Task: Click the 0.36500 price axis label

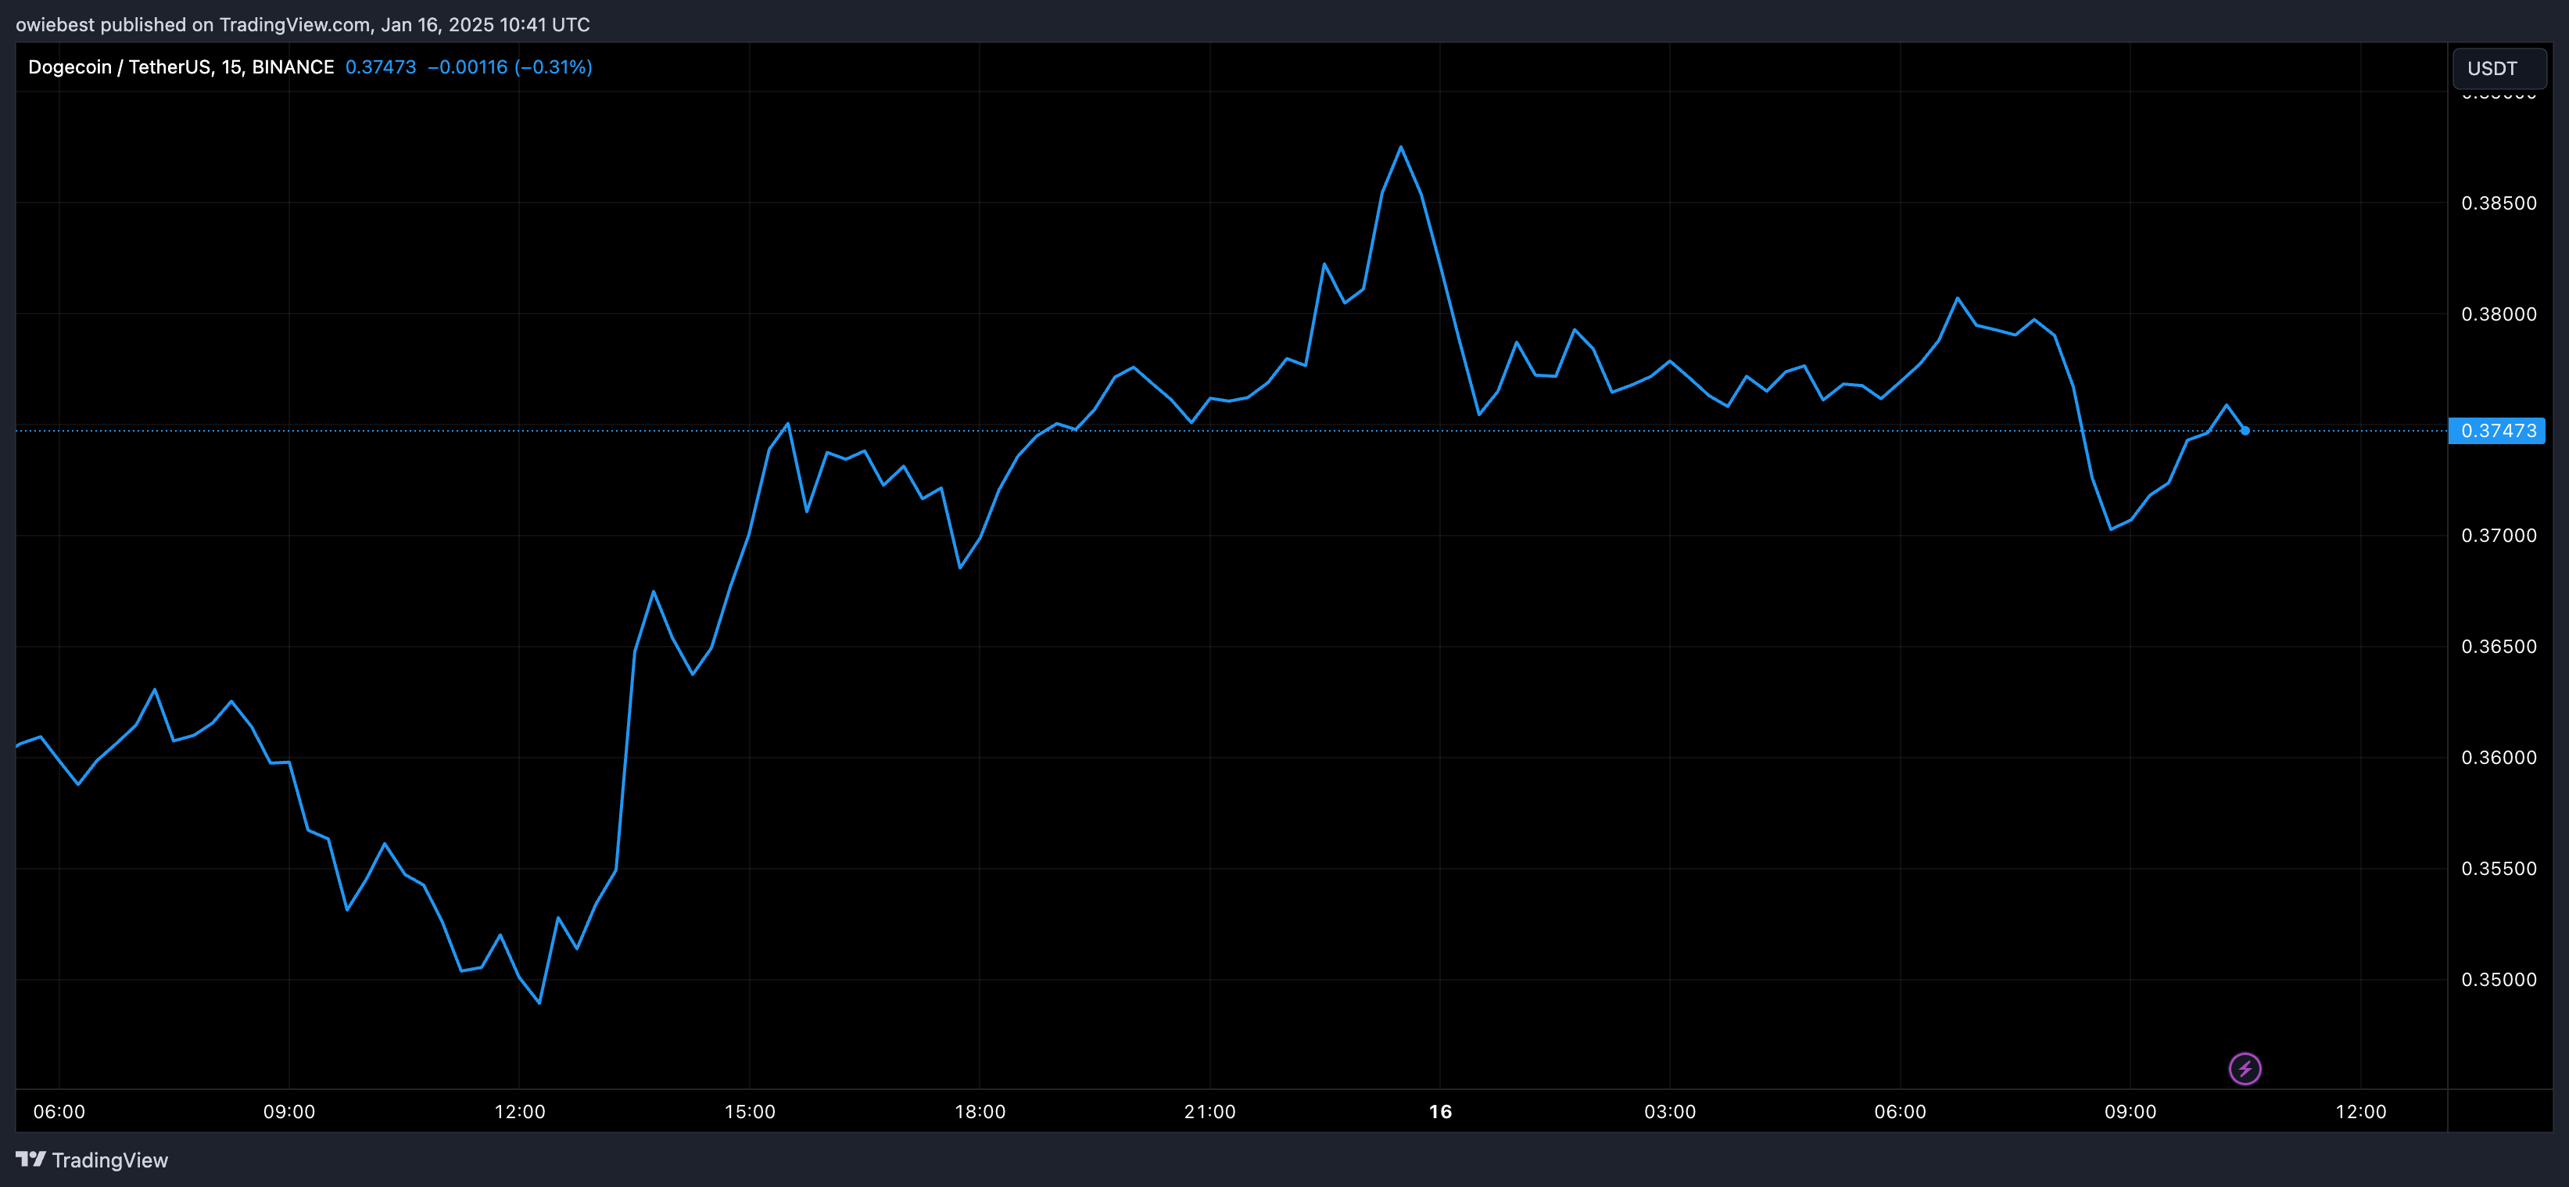Action: [2498, 647]
